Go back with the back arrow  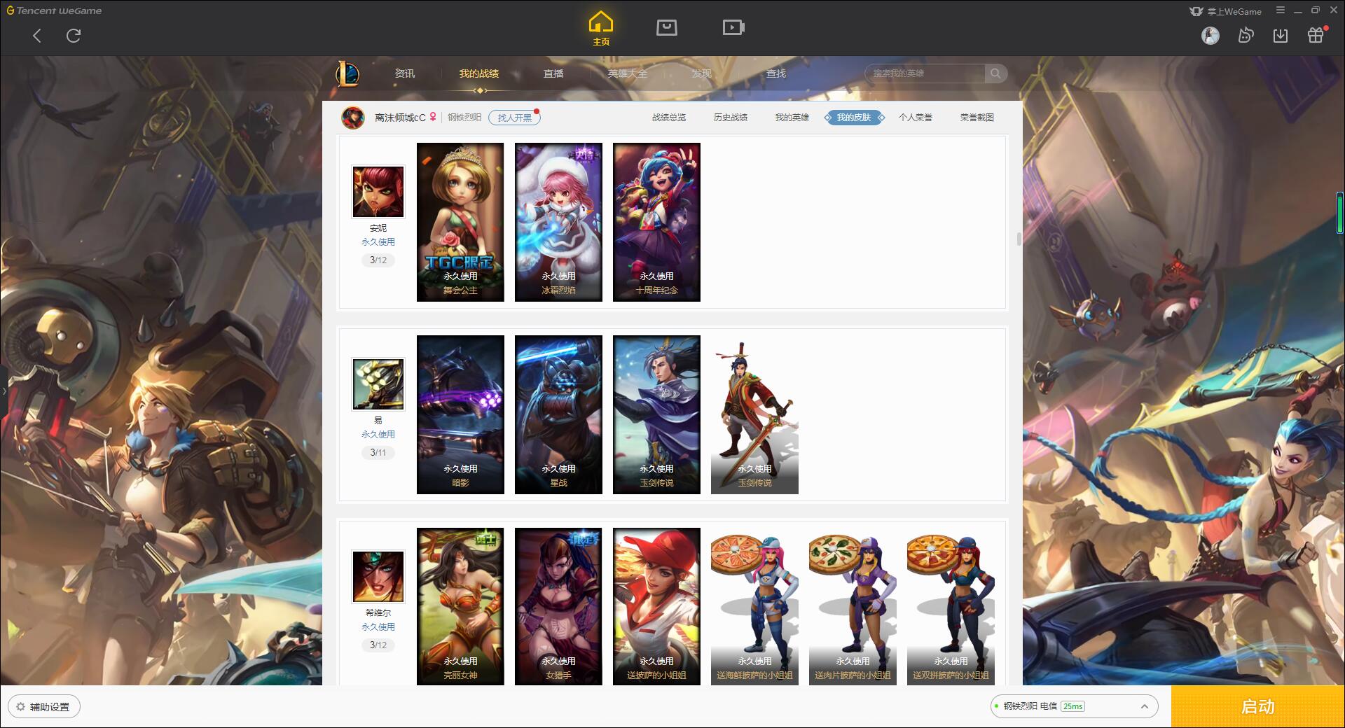(37, 36)
